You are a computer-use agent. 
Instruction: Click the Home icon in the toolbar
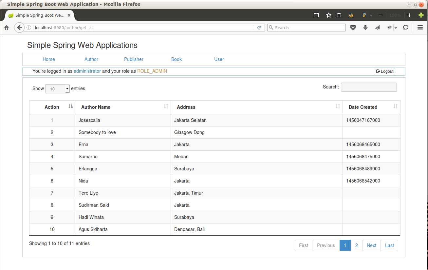pos(7,28)
